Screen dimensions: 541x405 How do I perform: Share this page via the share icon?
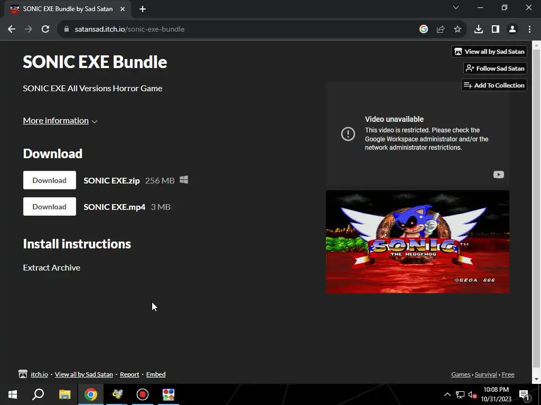pyautogui.click(x=440, y=30)
